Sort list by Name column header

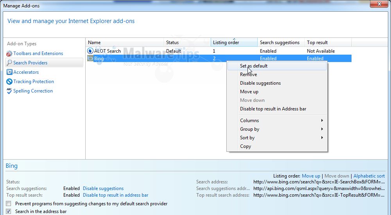(x=125, y=43)
